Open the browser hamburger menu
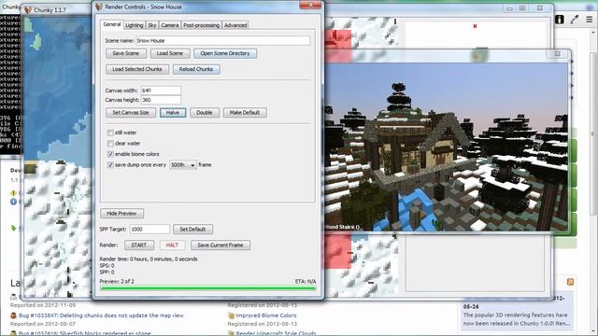The image size is (598, 336). tap(590, 20)
